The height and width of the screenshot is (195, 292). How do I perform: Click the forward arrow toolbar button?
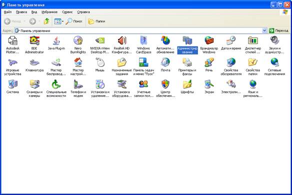pos(32,21)
